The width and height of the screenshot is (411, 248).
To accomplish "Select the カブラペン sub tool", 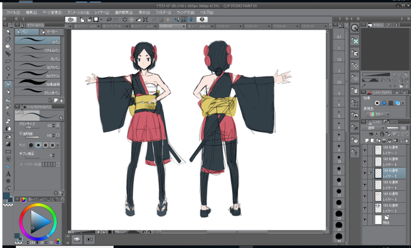I will [x=37, y=65].
